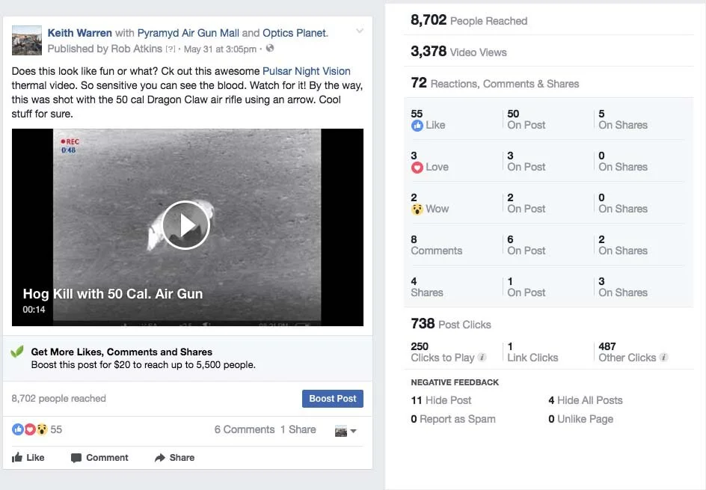Viewport: 706px width, 490px height.
Task: Open the 6 Comments link
Action: pyautogui.click(x=245, y=429)
